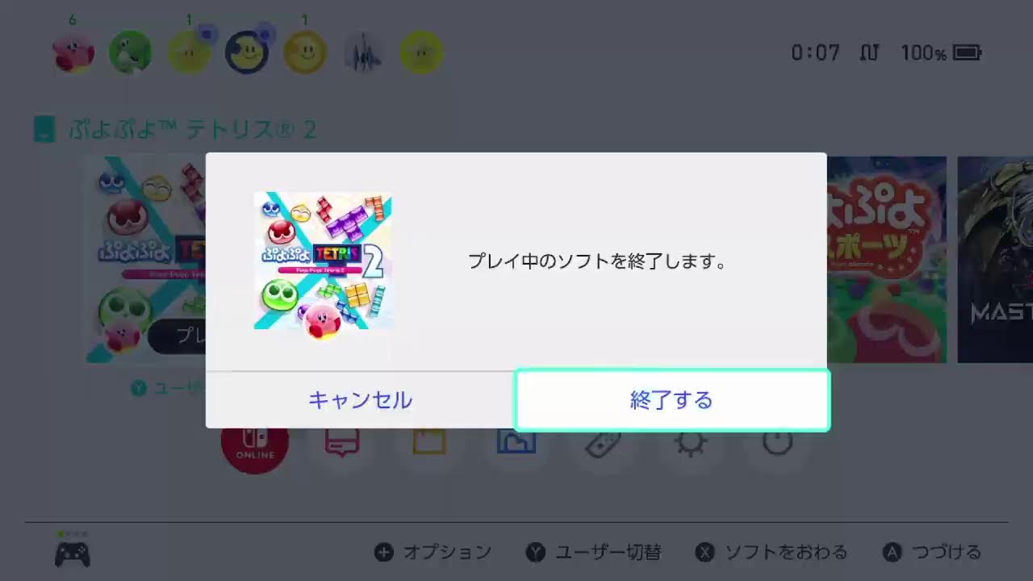Choose the オプション plus-button hint
Image resolution: width=1033 pixels, height=581 pixels.
(x=433, y=553)
